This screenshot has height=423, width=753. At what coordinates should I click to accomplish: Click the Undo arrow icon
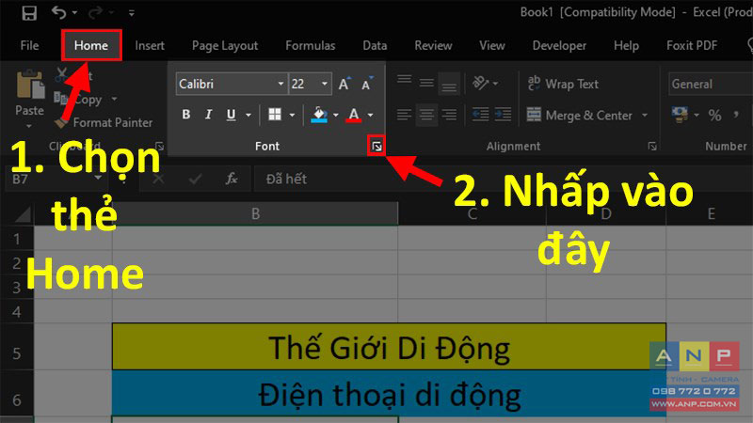[x=58, y=12]
